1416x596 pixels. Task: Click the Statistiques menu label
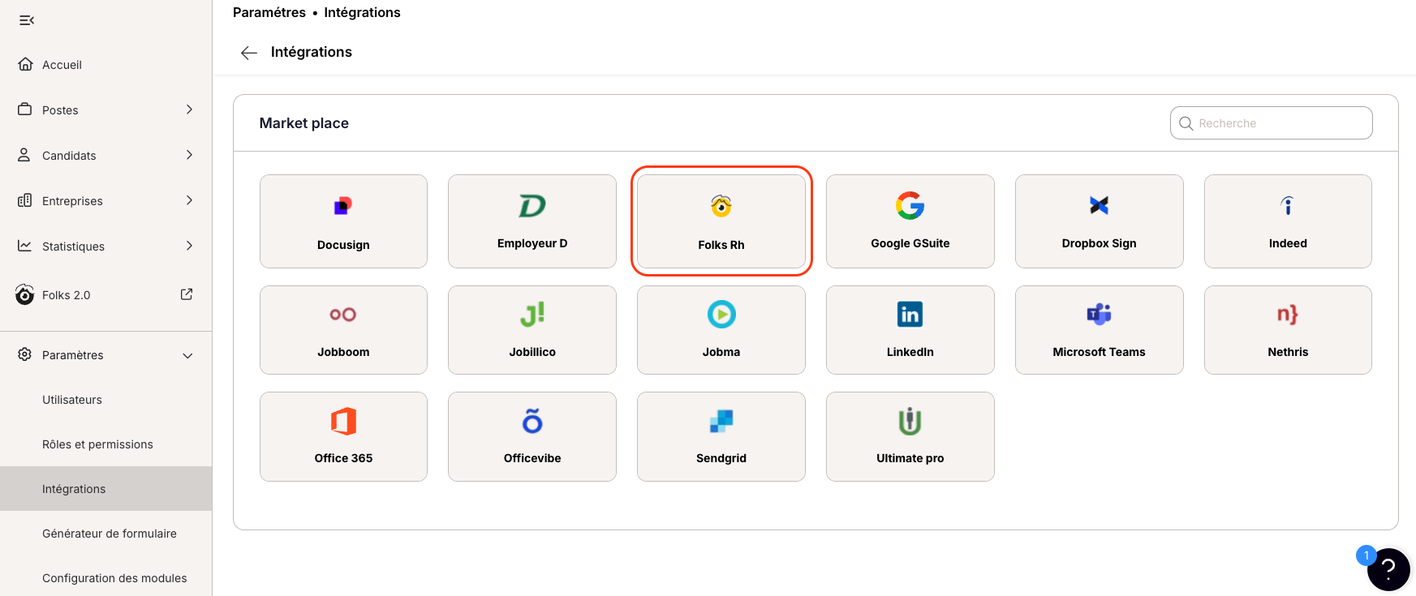(x=73, y=247)
